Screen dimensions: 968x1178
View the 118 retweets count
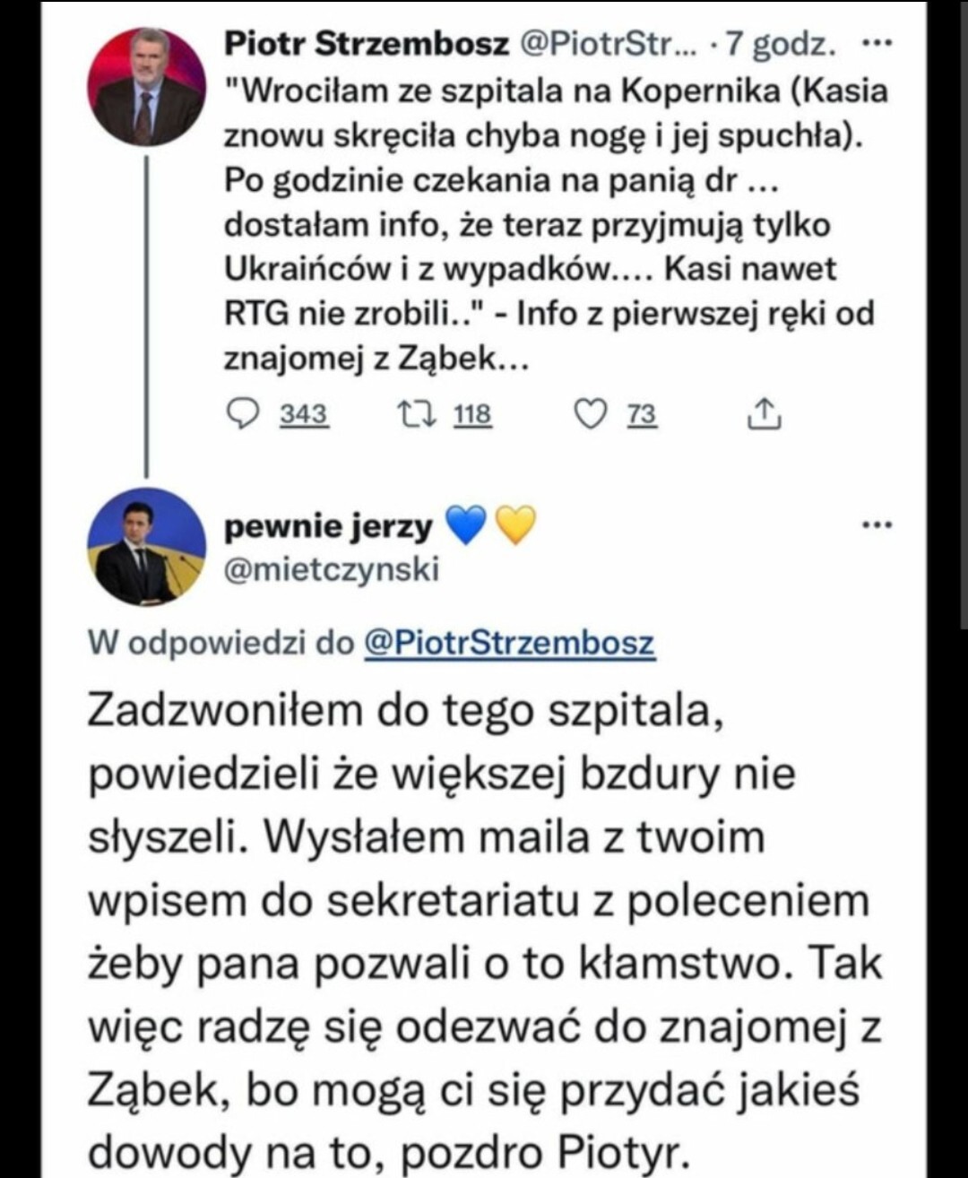click(472, 414)
